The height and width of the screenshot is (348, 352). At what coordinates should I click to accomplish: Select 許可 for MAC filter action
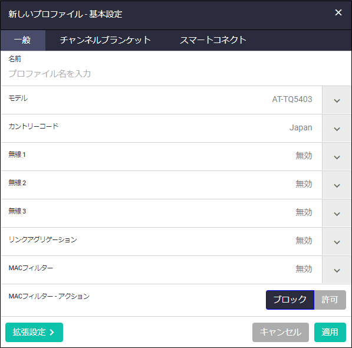[330, 300]
